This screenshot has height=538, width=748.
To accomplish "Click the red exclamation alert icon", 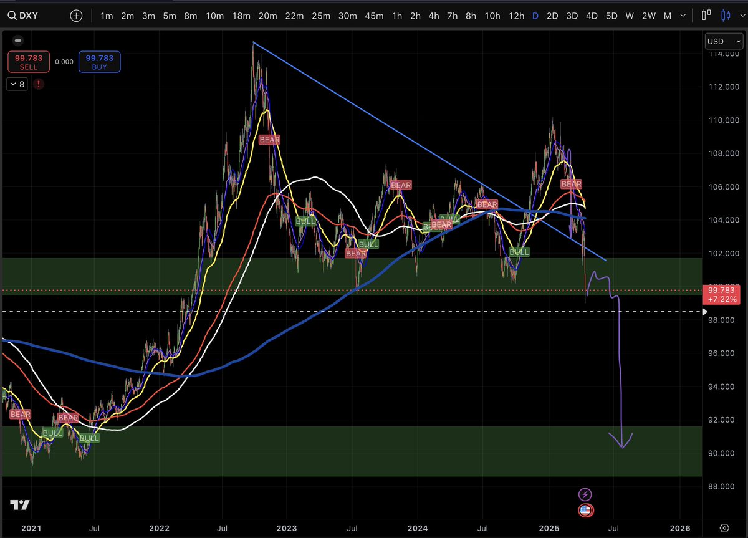I will 38,84.
